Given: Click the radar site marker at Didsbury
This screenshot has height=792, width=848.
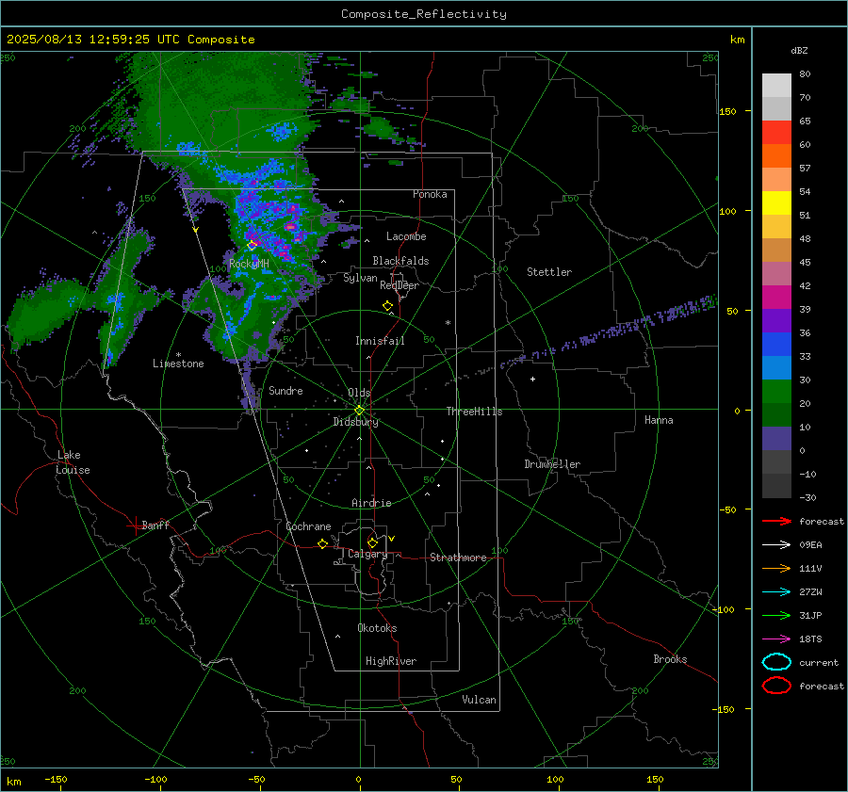Looking at the screenshot, I should point(360,411).
